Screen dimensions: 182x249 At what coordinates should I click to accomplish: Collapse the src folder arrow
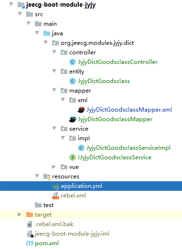pos(20,14)
